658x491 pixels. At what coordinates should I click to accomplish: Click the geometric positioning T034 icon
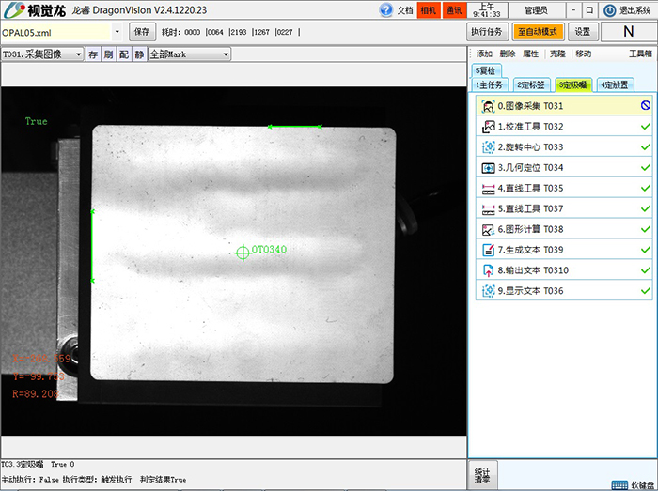click(x=488, y=168)
